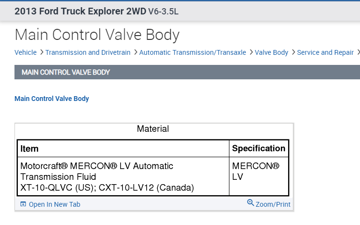This screenshot has height=225, width=360.
Task: Click the Material table caption
Action: pyautogui.click(x=153, y=129)
